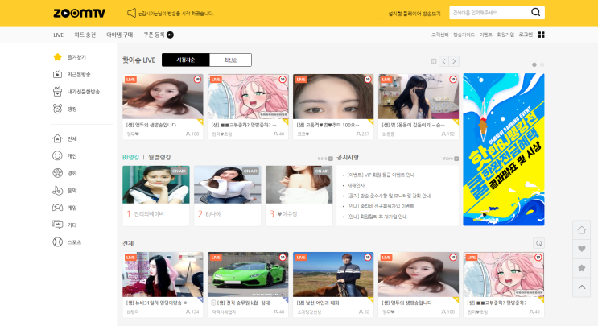
Task: Open new member signup event notice
Action: (380, 206)
